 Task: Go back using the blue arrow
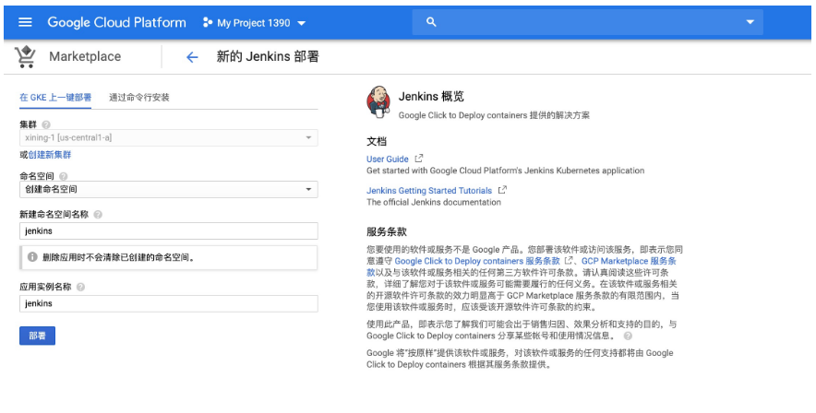coord(192,57)
